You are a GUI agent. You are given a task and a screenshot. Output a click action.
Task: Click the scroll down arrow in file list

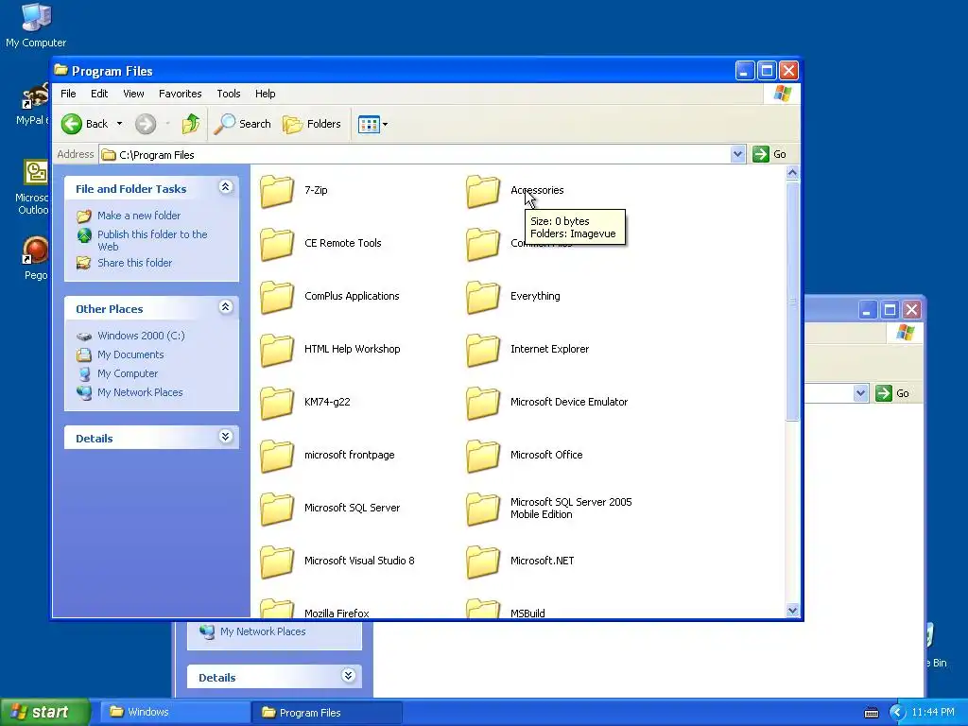click(x=793, y=611)
